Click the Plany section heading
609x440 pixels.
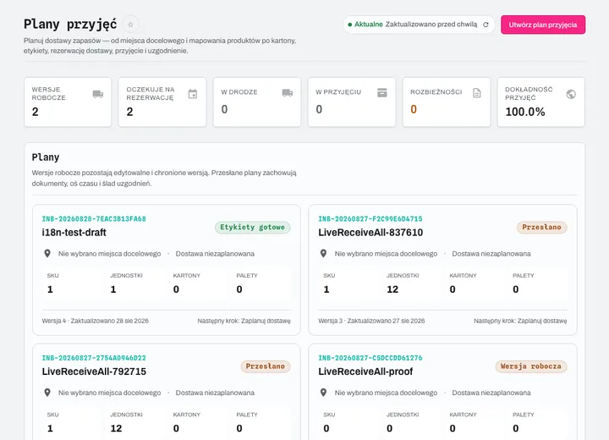46,157
